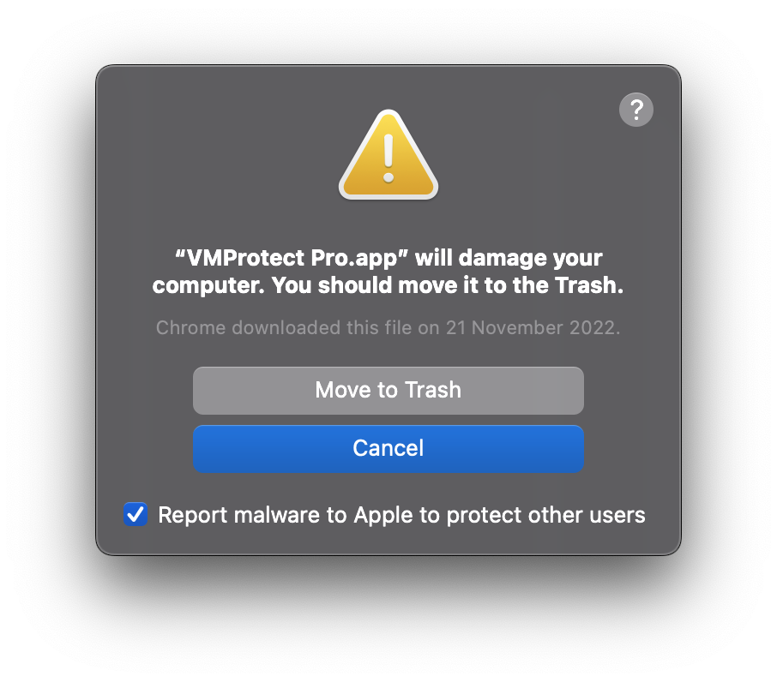Viewport: 777px width, 682px height.
Task: Select the Chrome download date text
Action: (388, 328)
